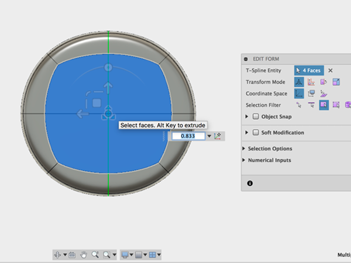This screenshot has height=263, width=351.
Task: Open the info icon at dialog bottom
Action: point(250,184)
